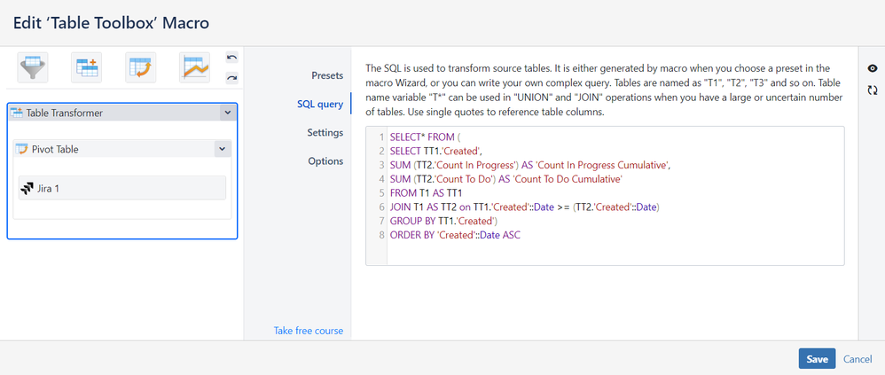
Task: Click the refresh arrows icon
Action: coord(872,90)
